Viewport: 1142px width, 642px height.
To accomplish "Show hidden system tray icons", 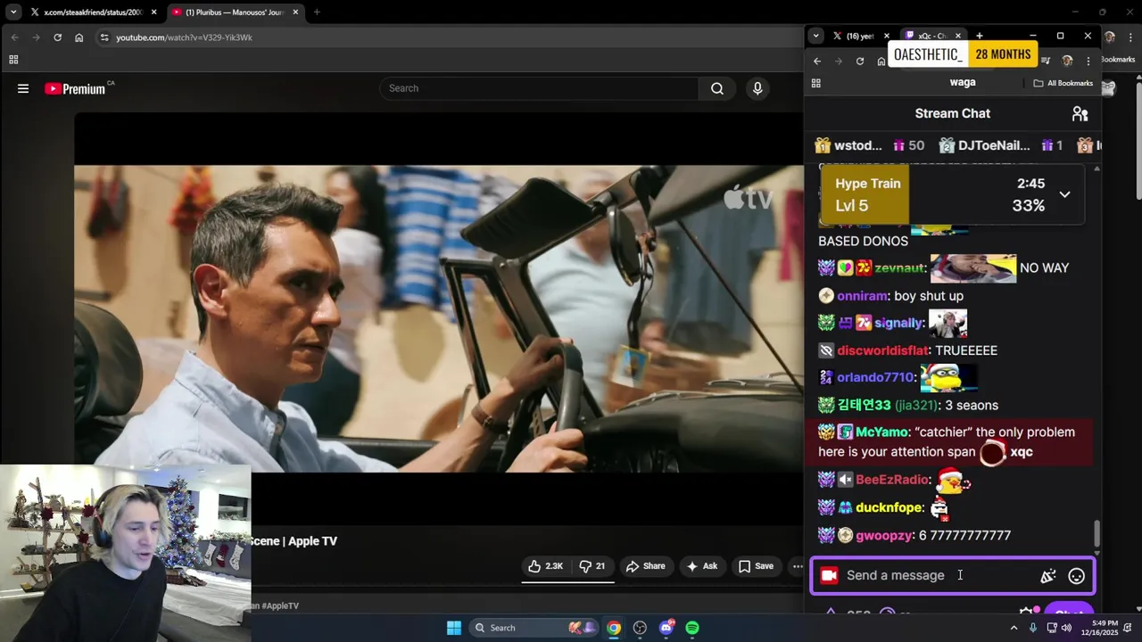I will pos(1014,628).
